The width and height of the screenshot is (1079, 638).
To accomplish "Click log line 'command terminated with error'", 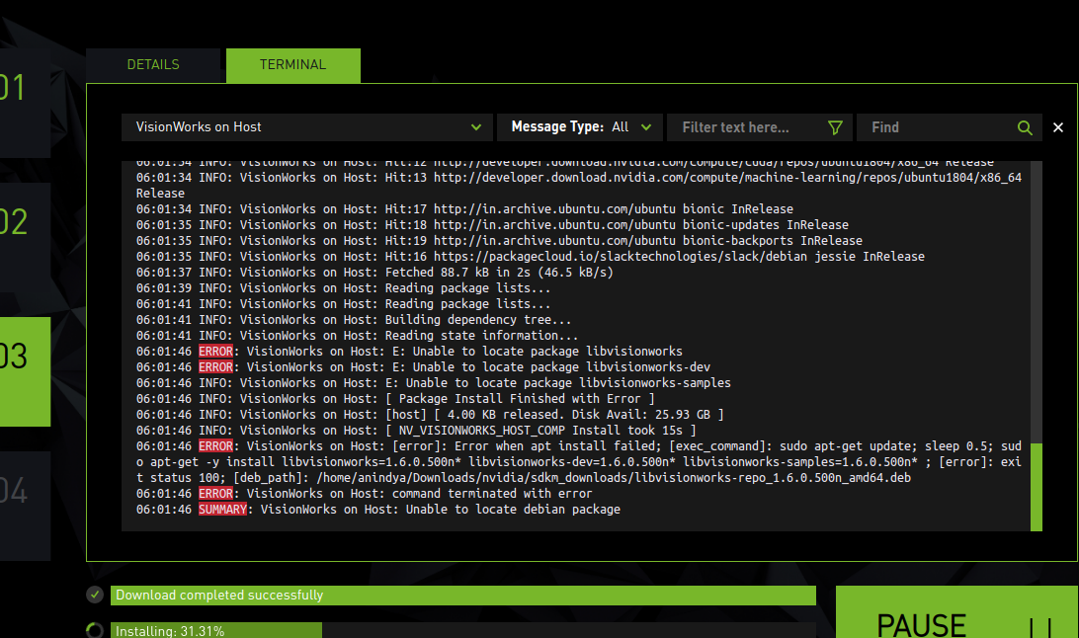I will pos(364,494).
